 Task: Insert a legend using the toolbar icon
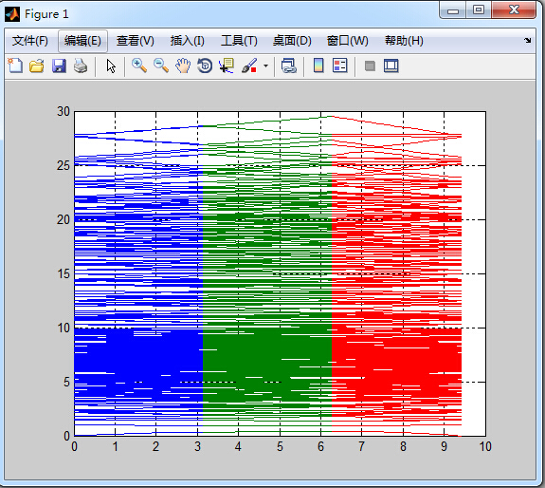tap(340, 66)
